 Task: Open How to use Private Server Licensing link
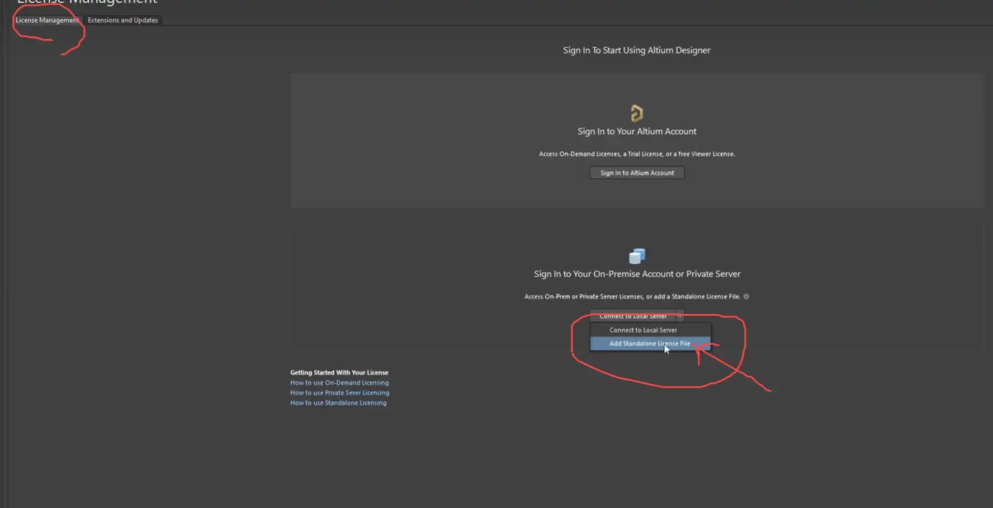tap(339, 393)
